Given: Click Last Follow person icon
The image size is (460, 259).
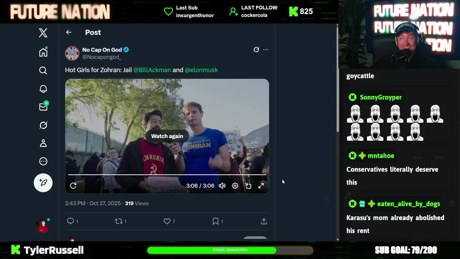Looking at the screenshot, I should pos(234,12).
